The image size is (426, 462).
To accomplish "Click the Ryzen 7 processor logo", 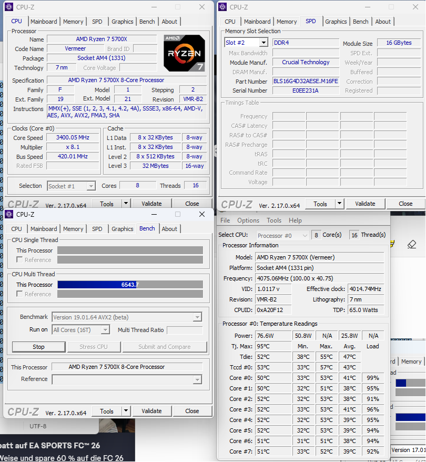I will coord(184,53).
